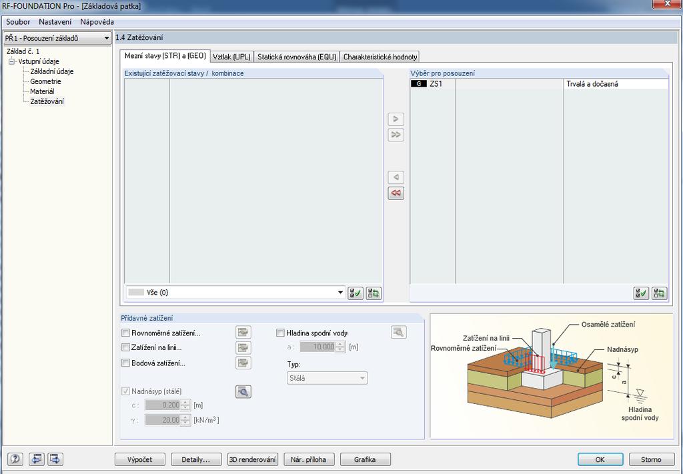Toggle the Nadnásyp (stálé) checkbox
This screenshot has width=683, height=474.
(125, 391)
